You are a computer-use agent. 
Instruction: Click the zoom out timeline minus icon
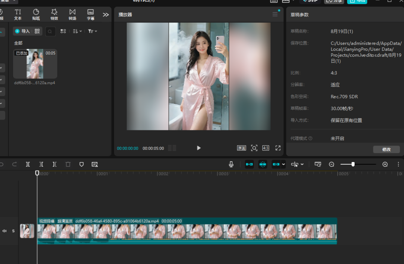click(331, 164)
